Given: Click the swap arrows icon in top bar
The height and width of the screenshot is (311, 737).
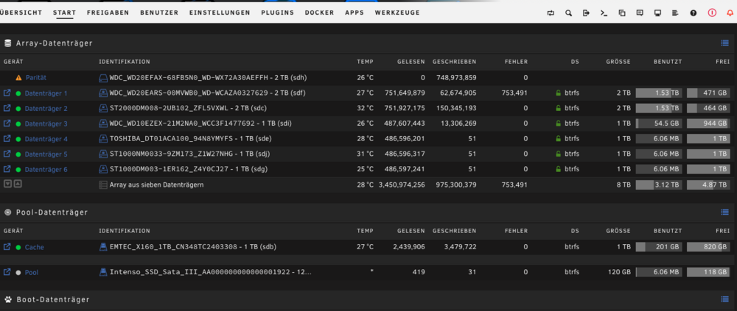Looking at the screenshot, I should point(551,13).
